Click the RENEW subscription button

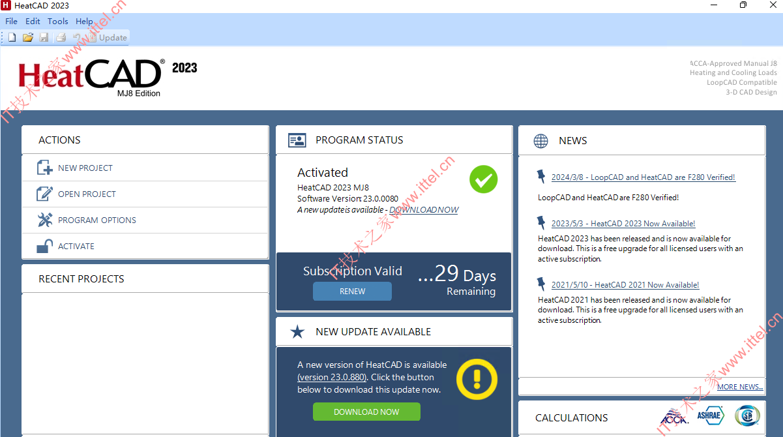pyautogui.click(x=352, y=292)
